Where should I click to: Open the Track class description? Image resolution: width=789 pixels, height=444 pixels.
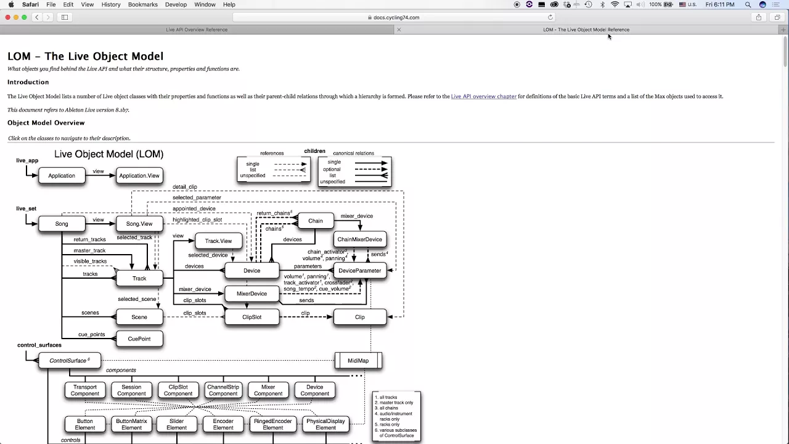pos(139,279)
